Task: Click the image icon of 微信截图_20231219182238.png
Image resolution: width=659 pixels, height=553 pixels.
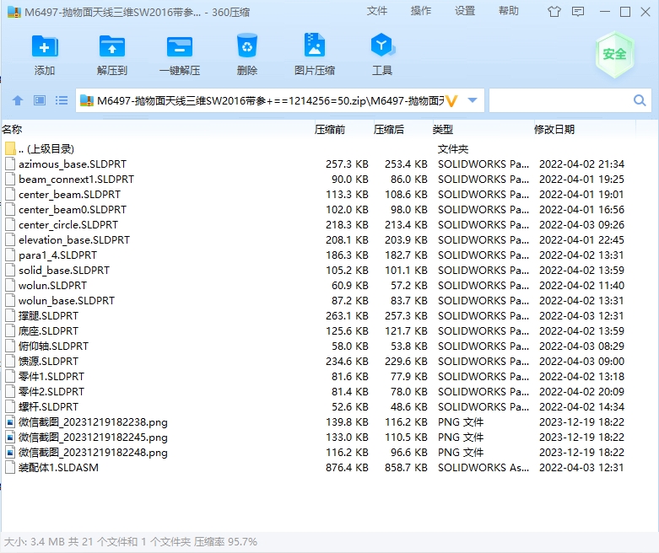Action: (x=10, y=421)
